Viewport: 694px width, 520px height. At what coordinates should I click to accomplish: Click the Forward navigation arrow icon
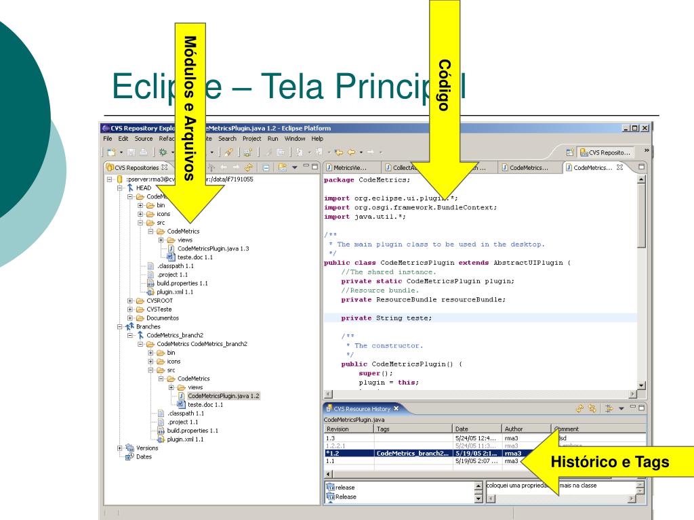pyautogui.click(x=371, y=152)
